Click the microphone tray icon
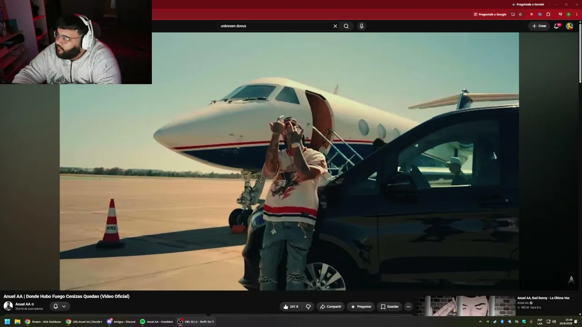Screen dimensions: 582x327 (x=531, y=322)
